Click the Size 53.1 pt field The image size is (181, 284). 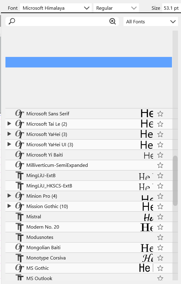pyautogui.click(x=171, y=8)
